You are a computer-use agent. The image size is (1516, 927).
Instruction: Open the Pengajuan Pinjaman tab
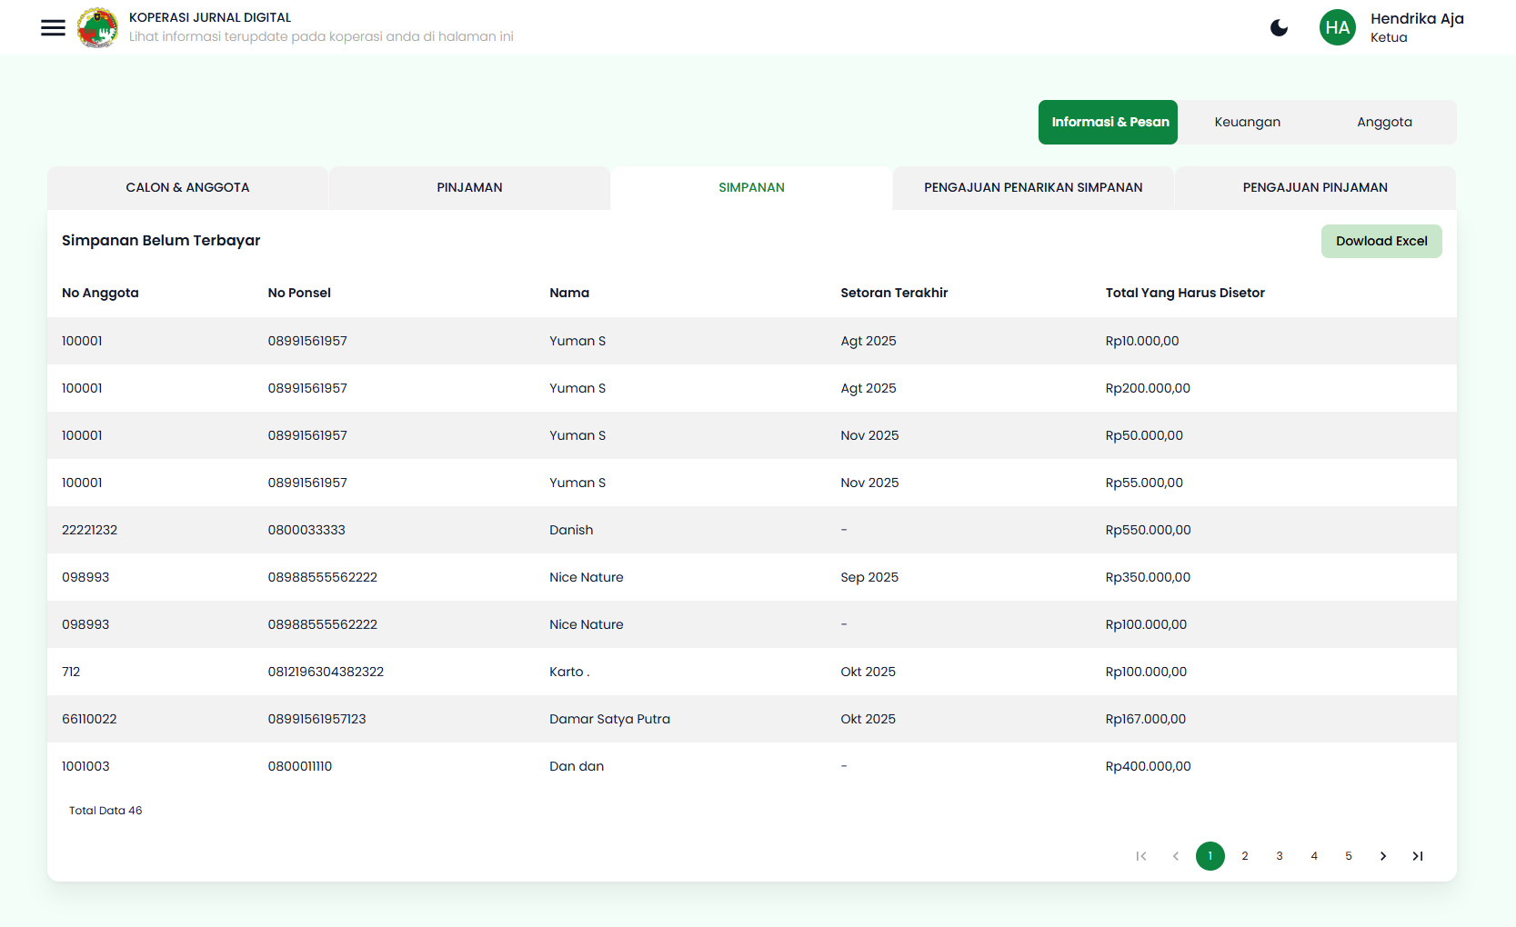coord(1315,187)
